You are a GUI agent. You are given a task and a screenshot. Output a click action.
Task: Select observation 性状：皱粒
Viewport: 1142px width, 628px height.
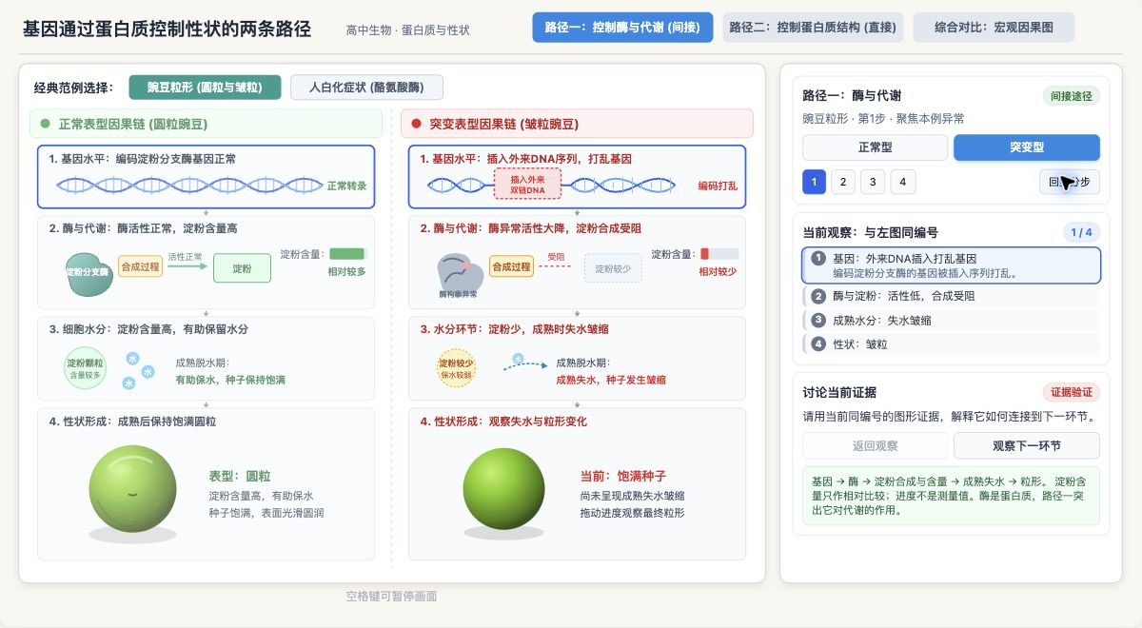[951, 343]
